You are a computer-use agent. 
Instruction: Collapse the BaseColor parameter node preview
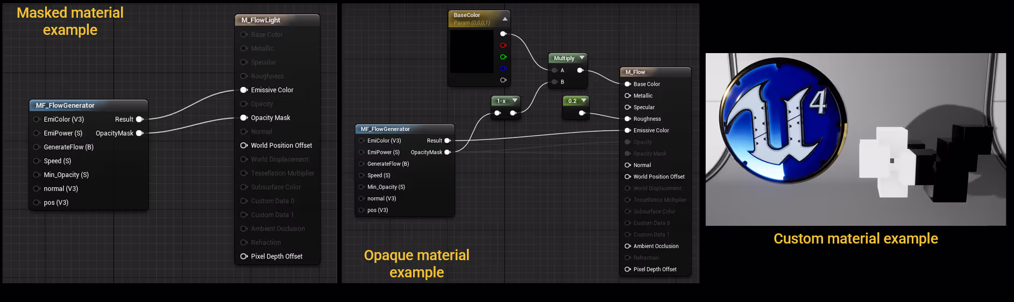click(x=505, y=19)
